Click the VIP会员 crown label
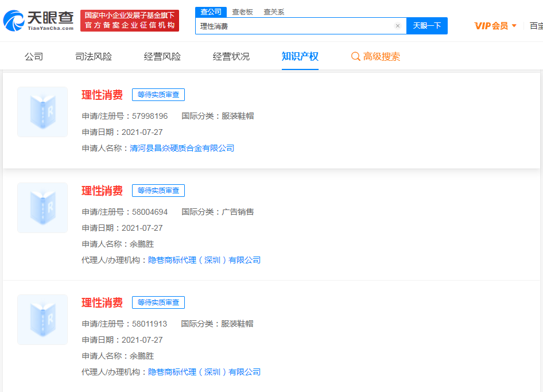This screenshot has height=392, width=543. coord(492,26)
